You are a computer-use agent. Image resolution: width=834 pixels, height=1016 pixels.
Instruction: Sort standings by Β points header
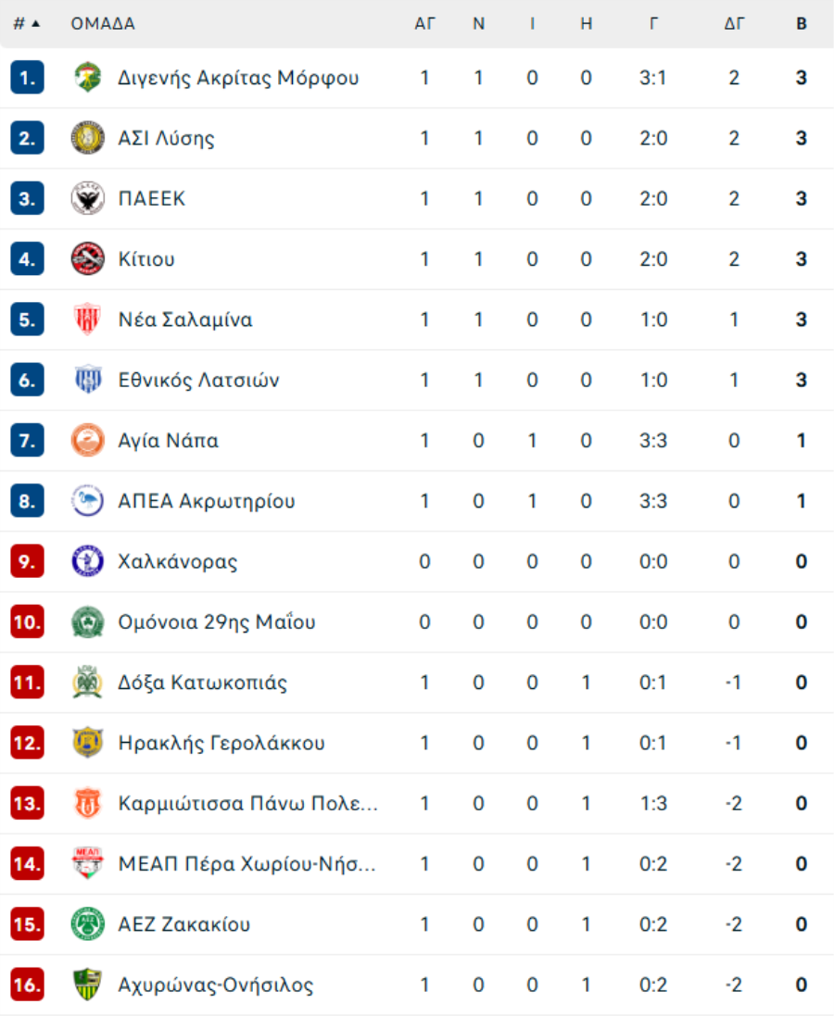[802, 24]
